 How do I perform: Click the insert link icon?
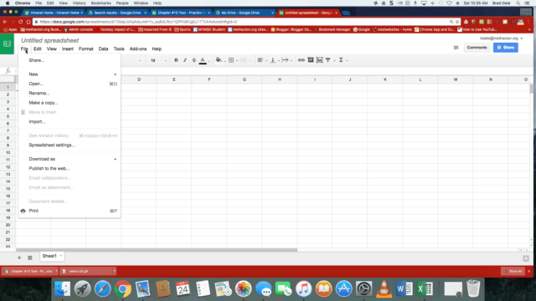coord(301,60)
